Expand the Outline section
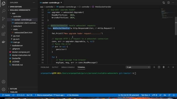Viewport: 177px width, 99px height. point(22,89)
